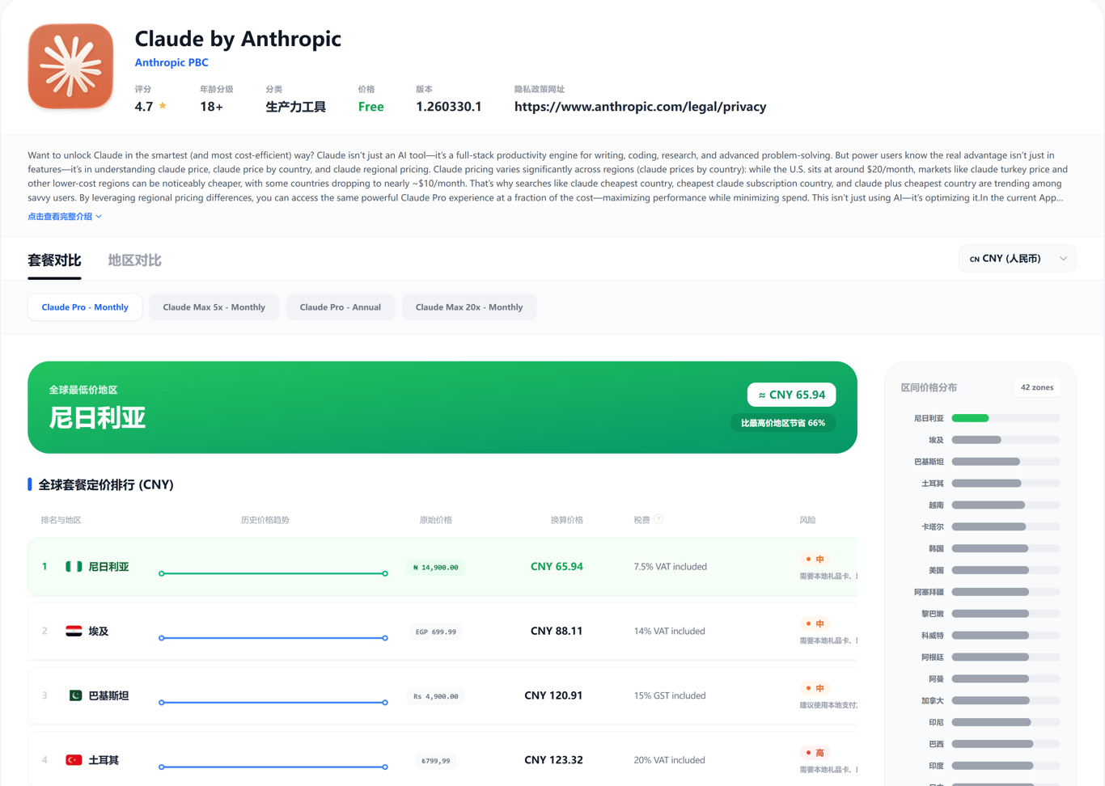
Task: Click the ≈ CNY 65.94 price badge
Action: [x=792, y=395]
